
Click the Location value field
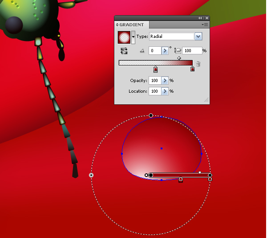tap(155, 91)
